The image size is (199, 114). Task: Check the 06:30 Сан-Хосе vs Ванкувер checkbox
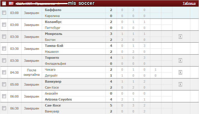[x=4, y=108]
